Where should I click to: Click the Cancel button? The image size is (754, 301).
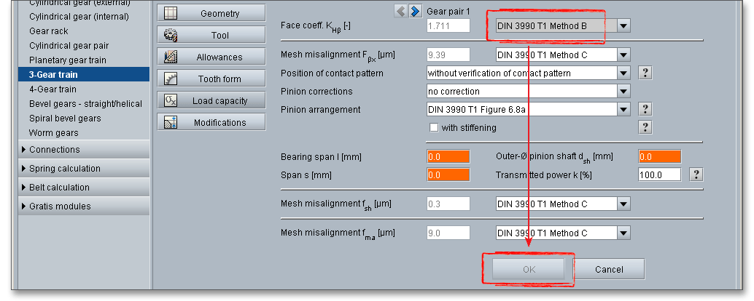(x=609, y=269)
